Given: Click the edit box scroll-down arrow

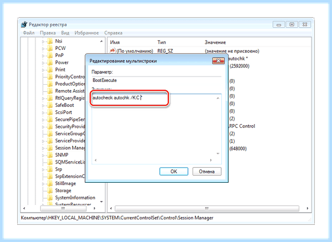Looking at the screenshot, I should tap(218, 153).
